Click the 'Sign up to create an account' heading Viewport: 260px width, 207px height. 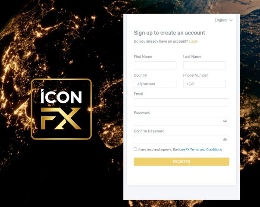click(x=169, y=33)
